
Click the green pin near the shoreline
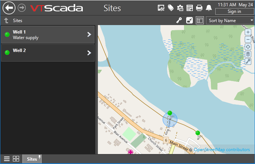click(x=198, y=133)
